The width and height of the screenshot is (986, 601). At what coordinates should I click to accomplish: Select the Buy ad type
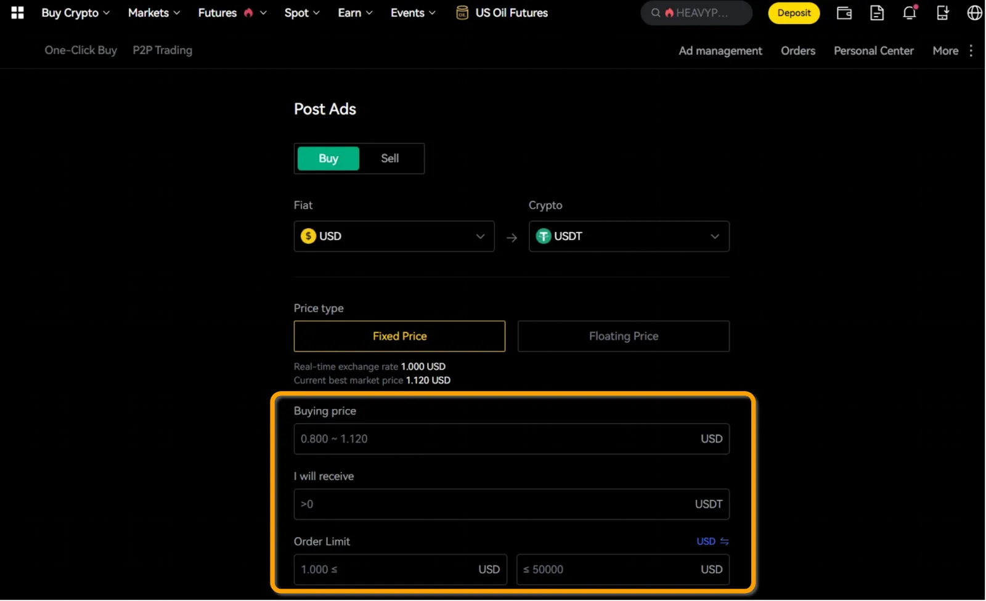click(x=328, y=158)
